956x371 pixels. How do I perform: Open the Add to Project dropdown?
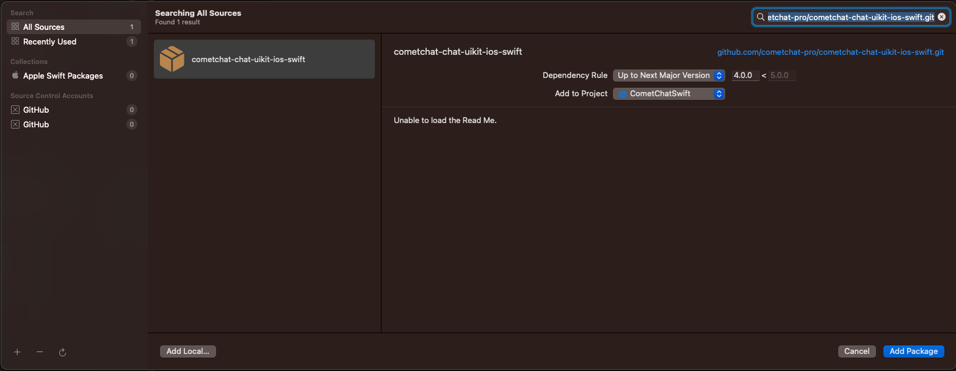tap(668, 94)
